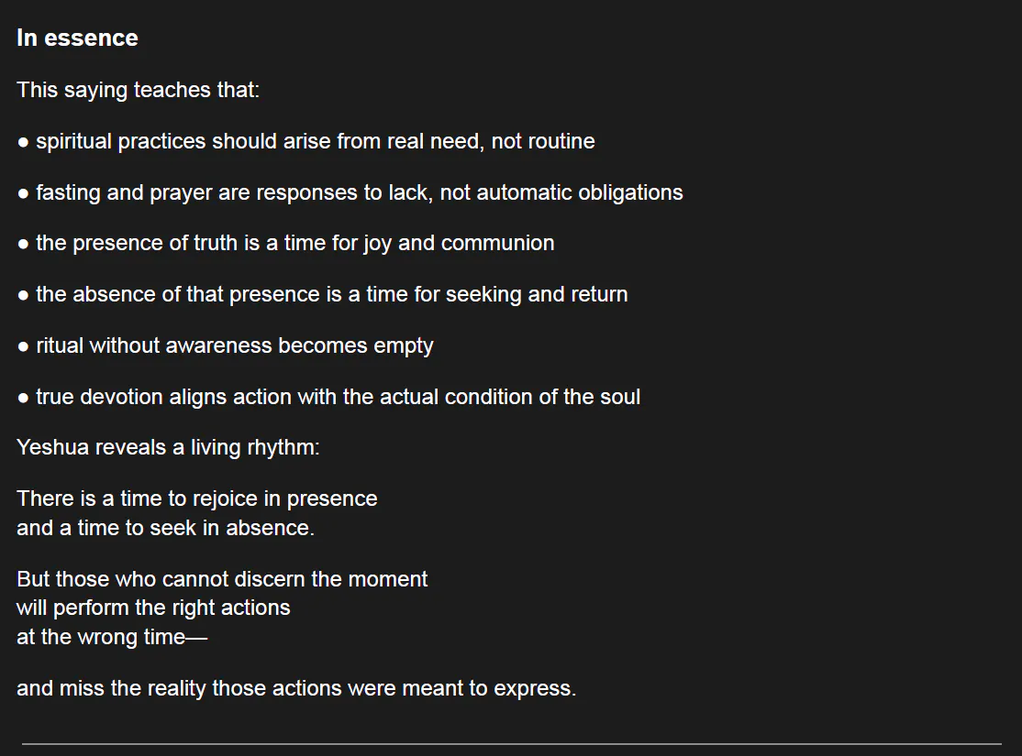This screenshot has height=756, width=1022.
Task: Click the "absence of that presence" bullet line
Action: (331, 294)
